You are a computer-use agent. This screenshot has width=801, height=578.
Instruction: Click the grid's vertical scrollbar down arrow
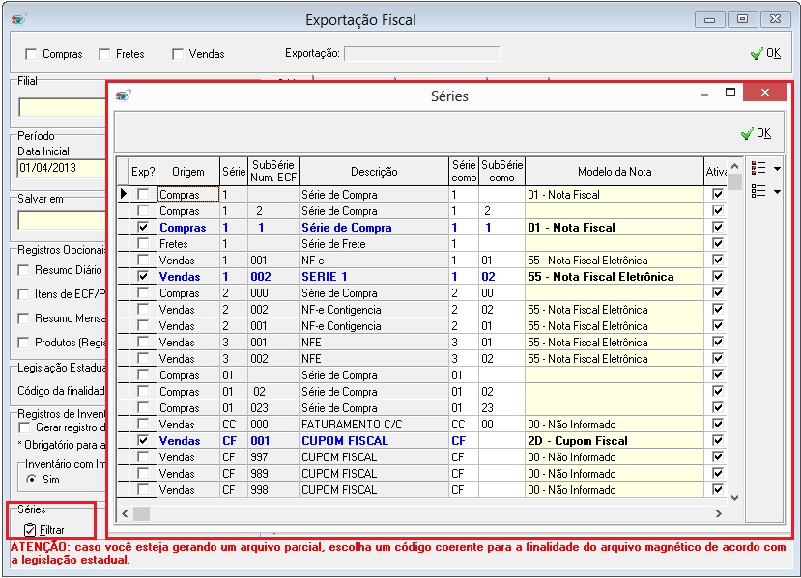734,497
